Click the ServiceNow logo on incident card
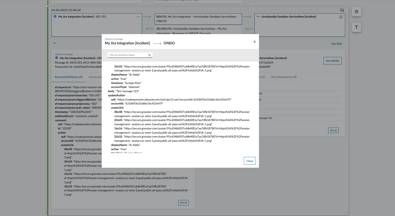The height and width of the screenshot is (216, 395). 258,17
